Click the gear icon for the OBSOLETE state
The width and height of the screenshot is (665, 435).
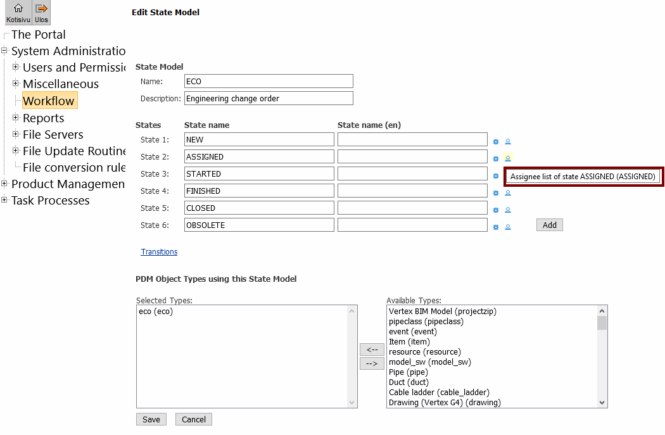point(496,227)
